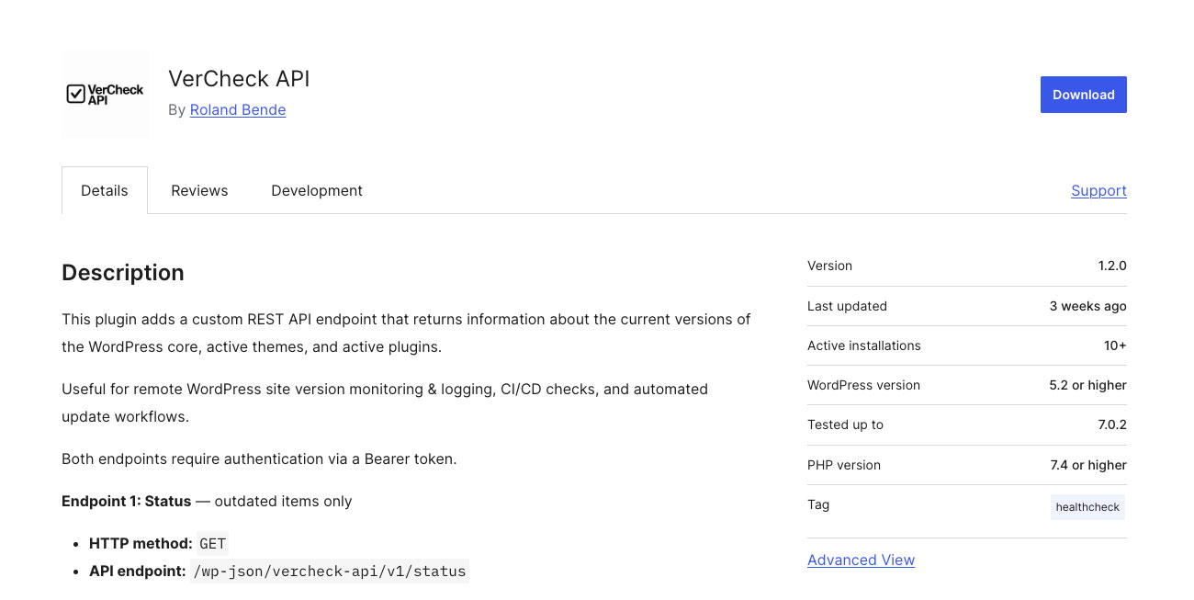The image size is (1194, 600).
Task: Click the 'Tag' label
Action: 818,504
